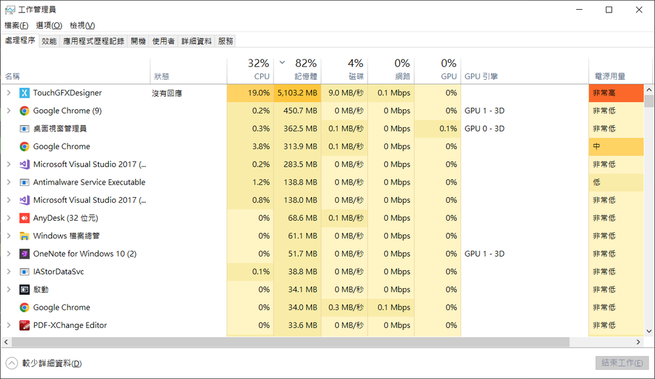Click the Google Chrome (9) icon
Screen dimensions: 655x379
pyautogui.click(x=24, y=111)
